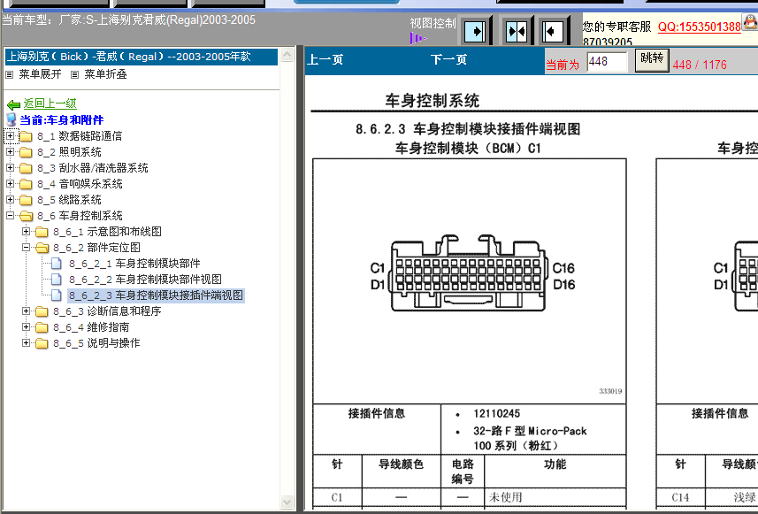This screenshot has width=758, height=514.
Task: Select 8_1 数据链路通信 tree item
Action: click(x=80, y=136)
